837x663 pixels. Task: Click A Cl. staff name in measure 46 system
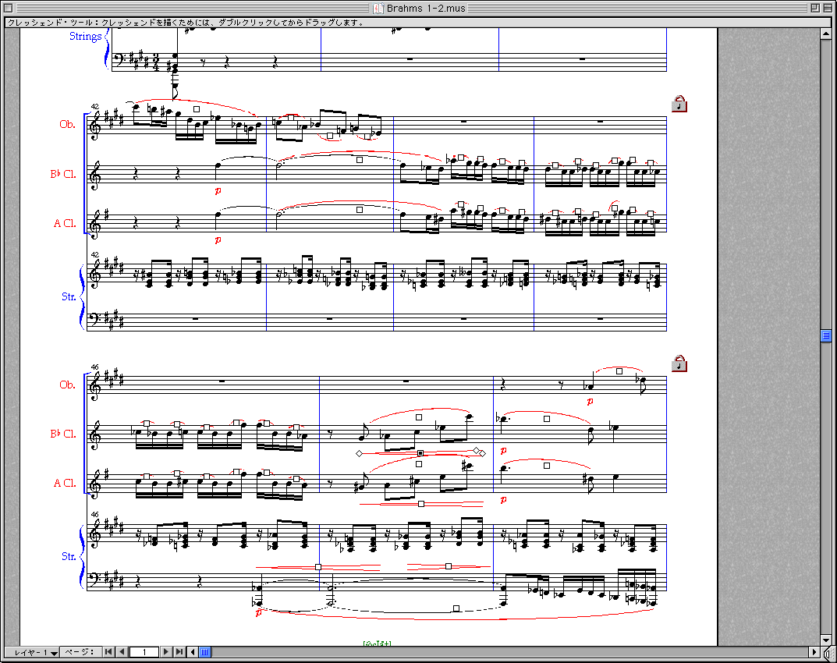65,483
